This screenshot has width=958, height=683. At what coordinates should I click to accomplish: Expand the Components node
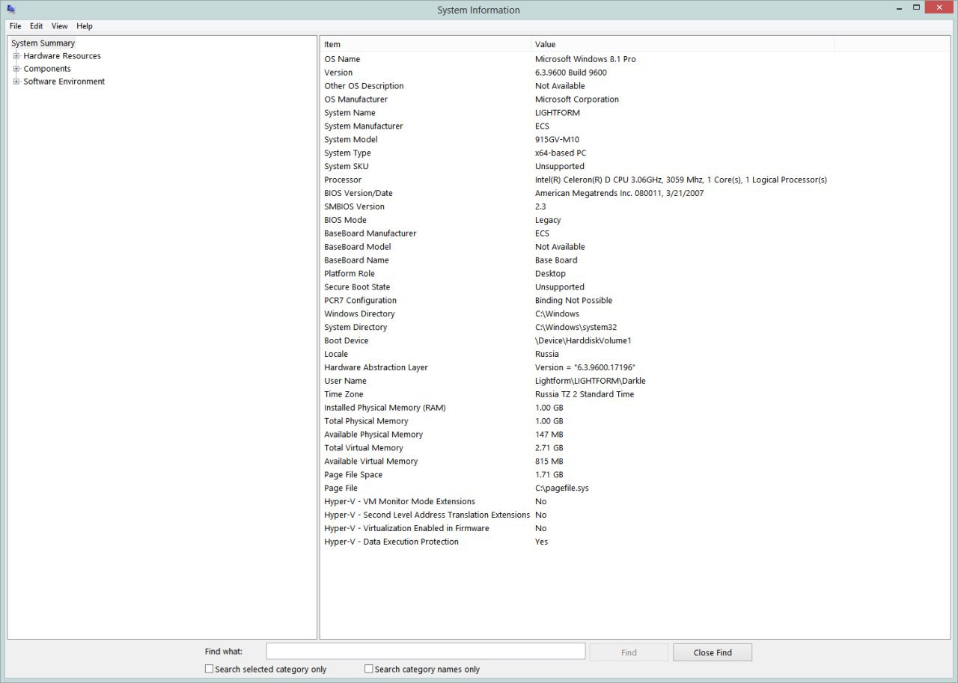pos(16,69)
